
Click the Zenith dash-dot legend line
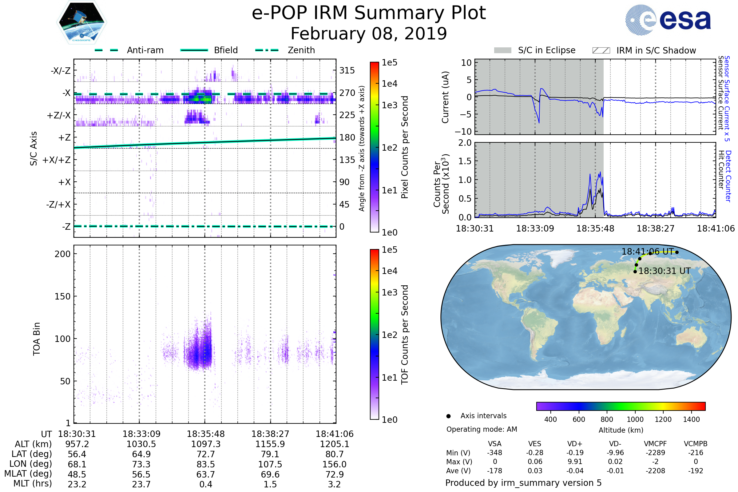click(267, 50)
